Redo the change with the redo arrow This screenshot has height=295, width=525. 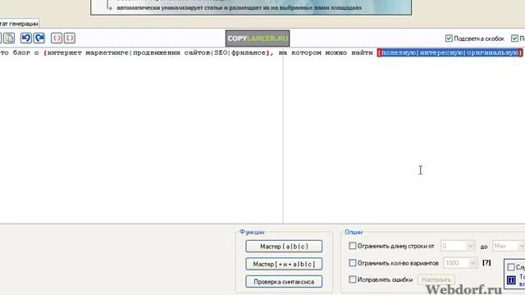[x=39, y=39]
